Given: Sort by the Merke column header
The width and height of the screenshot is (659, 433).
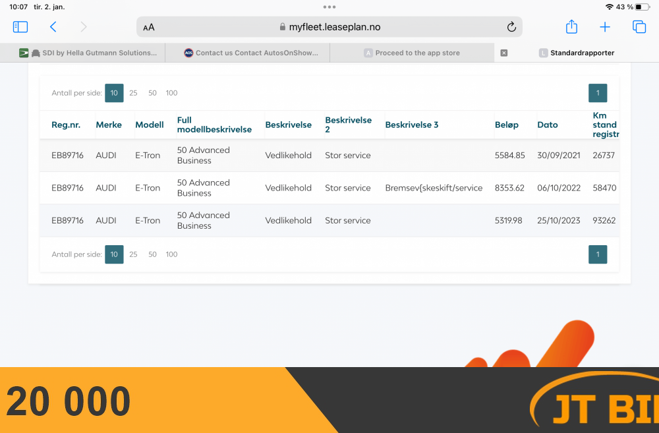Looking at the screenshot, I should 109,125.
